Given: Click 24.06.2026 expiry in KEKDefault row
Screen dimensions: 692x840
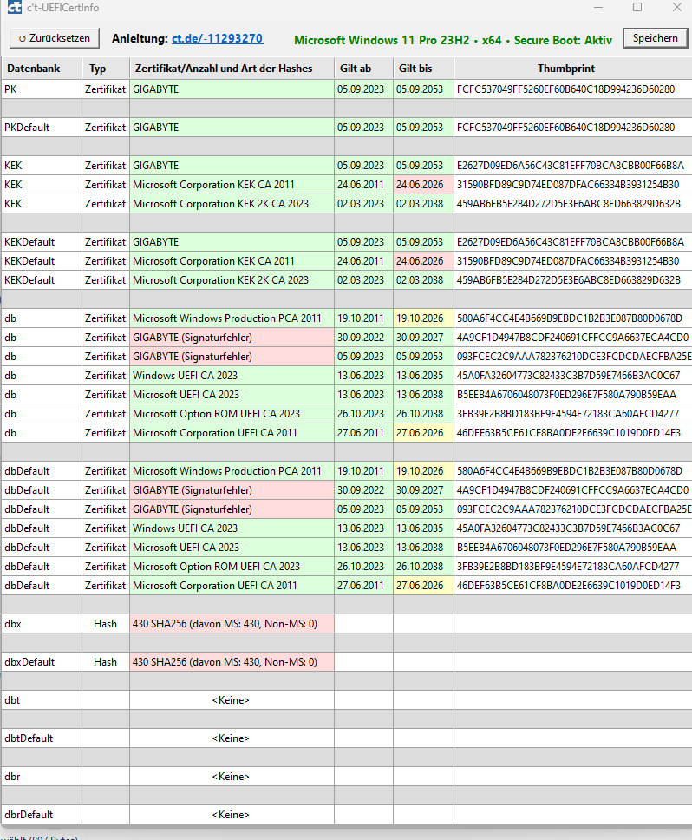Looking at the screenshot, I should [x=423, y=261].
